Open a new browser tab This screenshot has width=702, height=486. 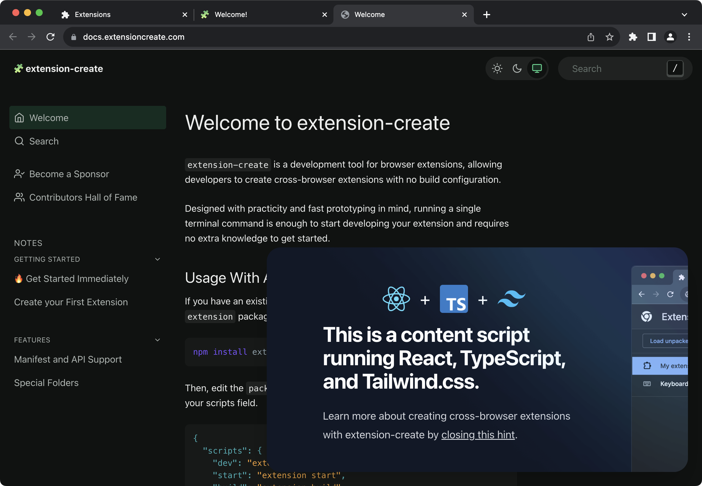[487, 15]
